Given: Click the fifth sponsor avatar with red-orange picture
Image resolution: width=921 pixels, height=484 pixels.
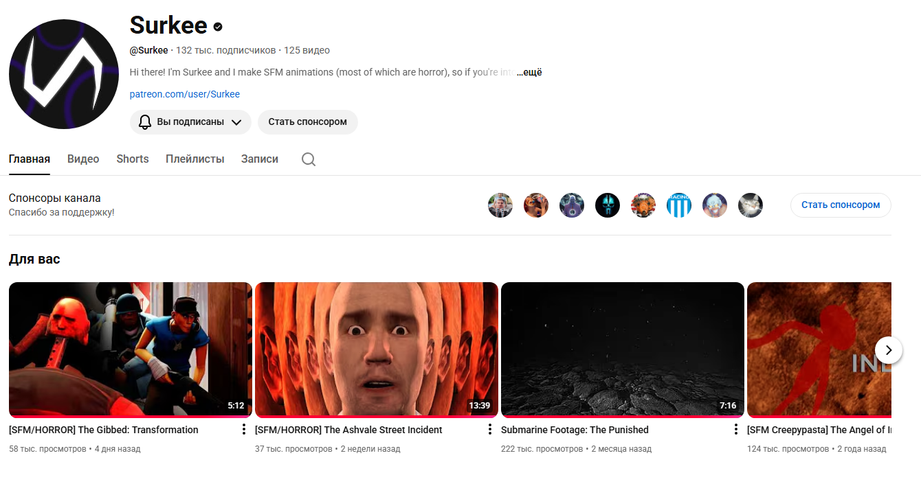Looking at the screenshot, I should [x=643, y=205].
